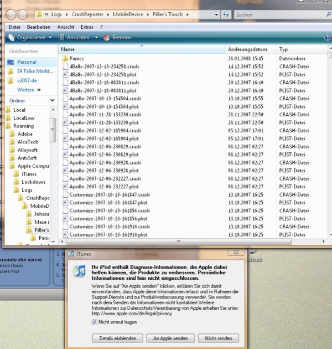This screenshot has height=349, width=332.
Task: Click the 'Nicht senden' button
Action: pos(219,338)
